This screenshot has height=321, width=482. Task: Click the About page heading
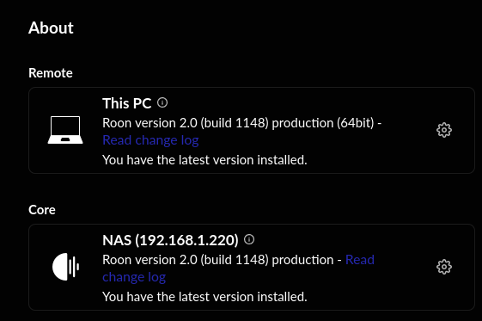51,28
